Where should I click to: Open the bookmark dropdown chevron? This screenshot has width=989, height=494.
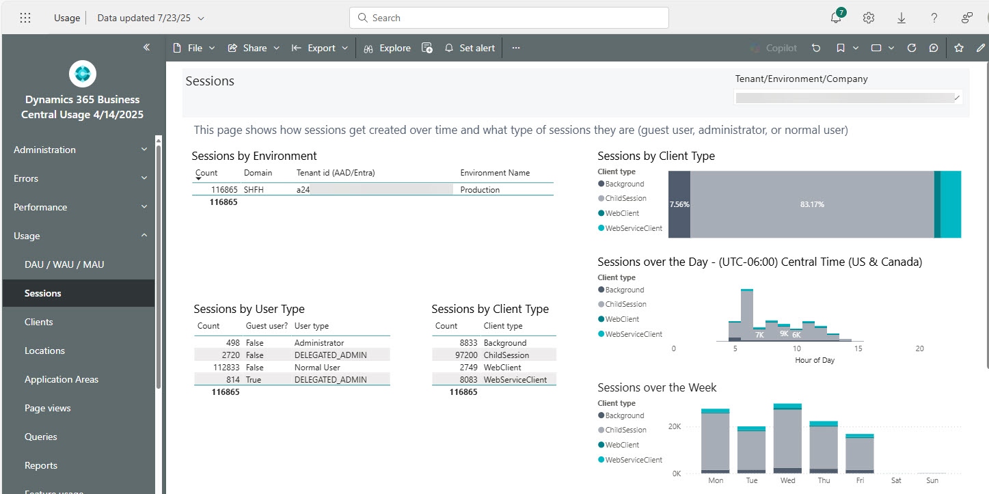pos(856,48)
